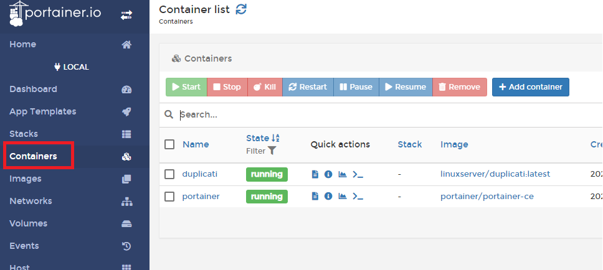
Task: Refresh the container list with the reload icon
Action: [241, 9]
